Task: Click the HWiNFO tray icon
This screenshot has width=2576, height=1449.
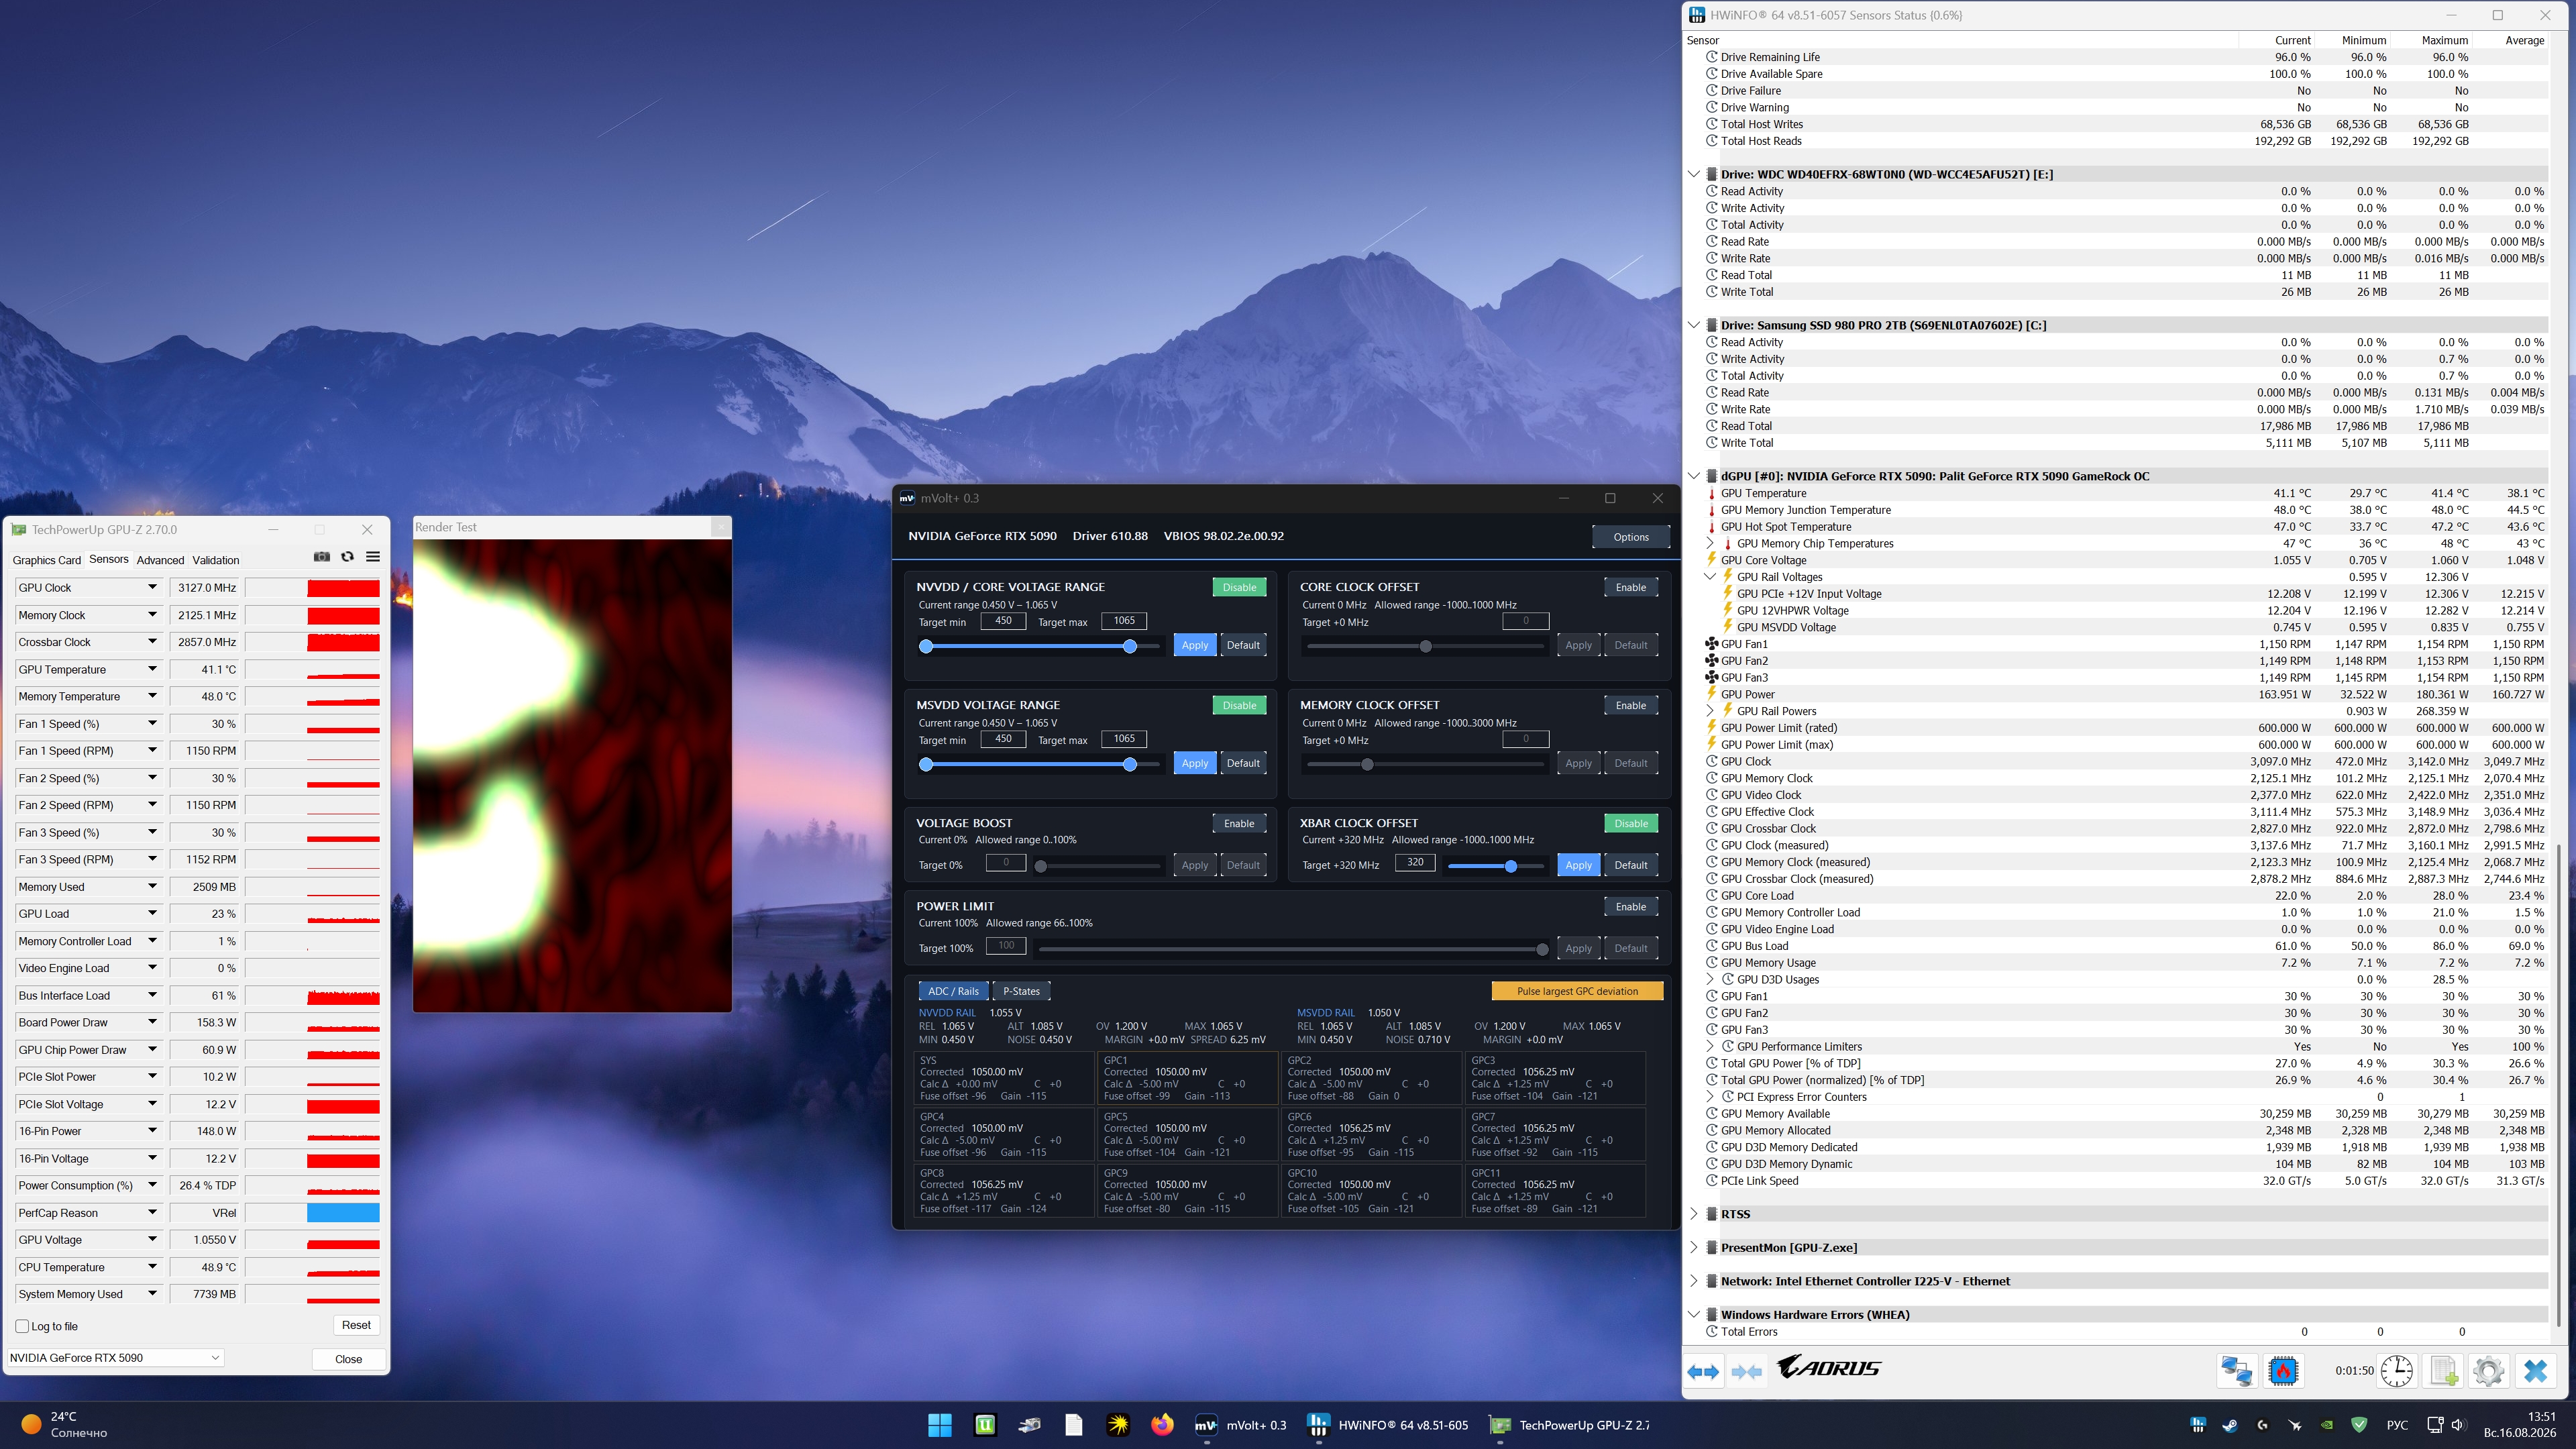Action: [2198, 1425]
